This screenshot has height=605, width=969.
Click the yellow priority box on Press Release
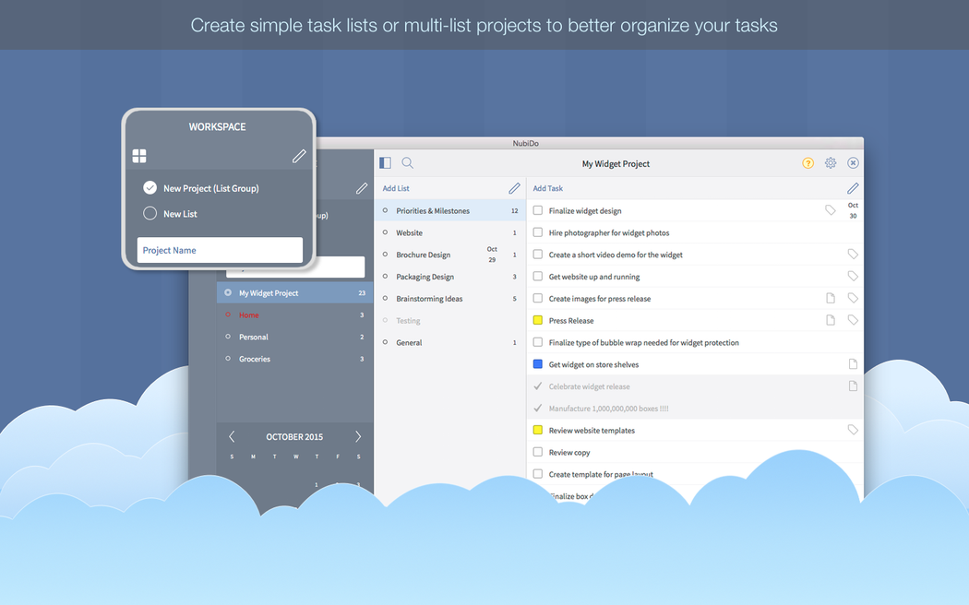538,321
